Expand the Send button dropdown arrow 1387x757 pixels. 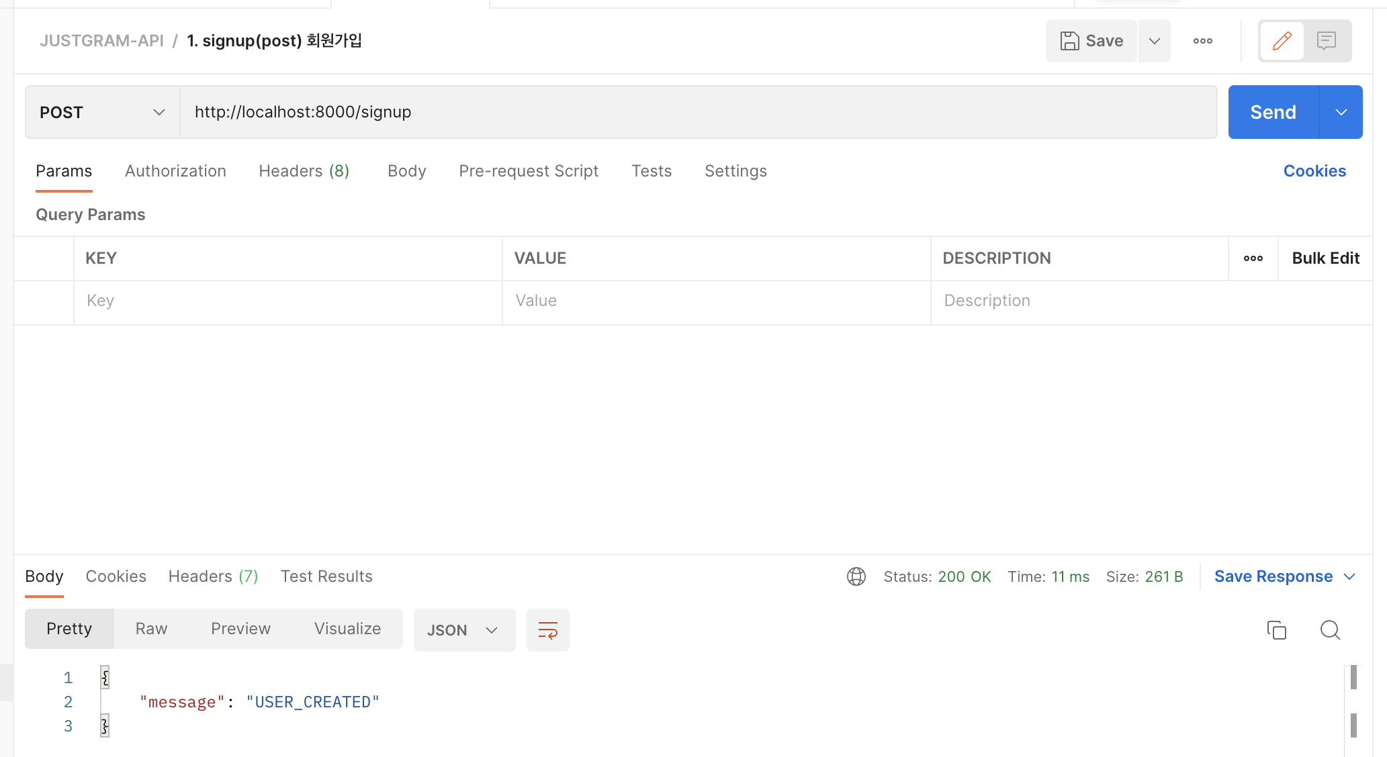pyautogui.click(x=1341, y=112)
